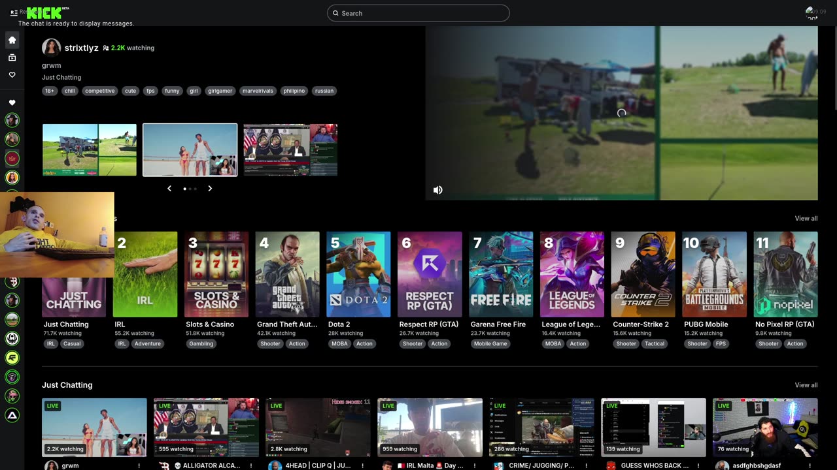Viewport: 837px width, 470px height.
Task: Open user profile icon at top right
Action: (811, 12)
